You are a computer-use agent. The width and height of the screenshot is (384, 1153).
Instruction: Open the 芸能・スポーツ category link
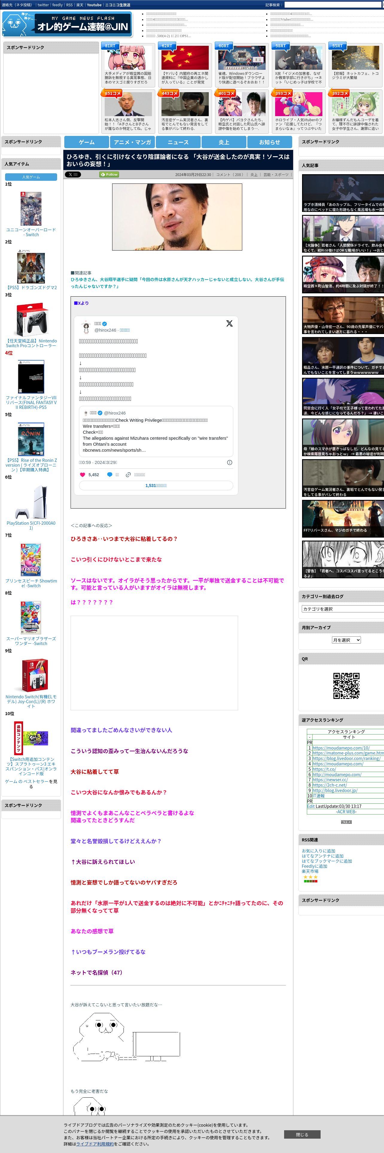276,175
